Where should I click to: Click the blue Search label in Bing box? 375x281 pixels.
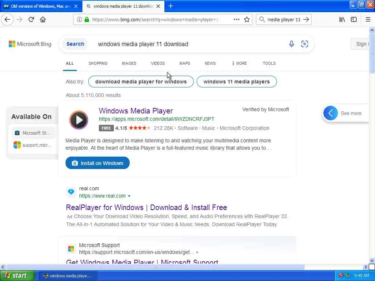coord(75,44)
